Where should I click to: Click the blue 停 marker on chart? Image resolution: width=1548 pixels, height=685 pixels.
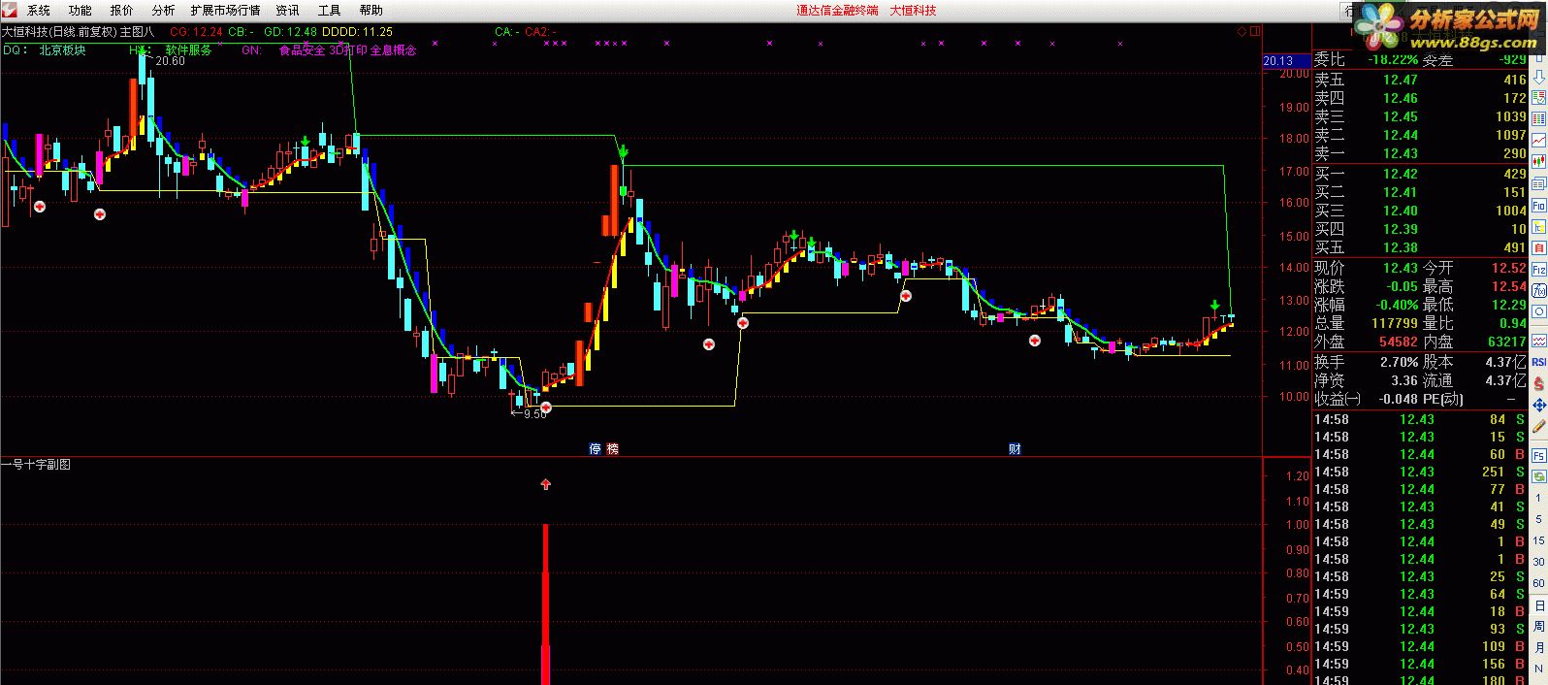(x=596, y=448)
